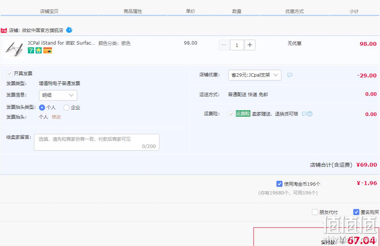The width and height of the screenshot is (380, 246).
Task: Open the 店铺优惠 省29元 dropdown
Action: tap(255, 75)
